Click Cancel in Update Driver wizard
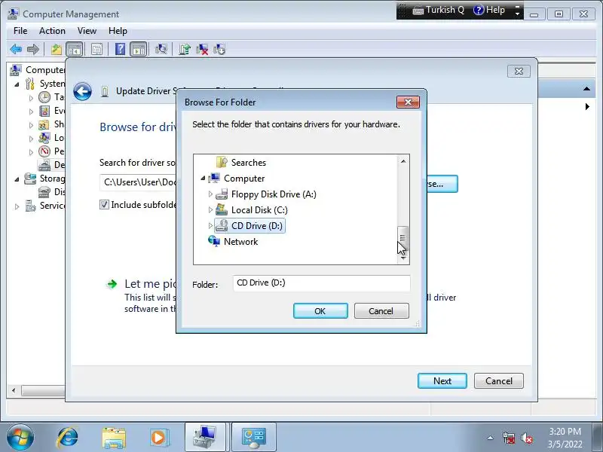The image size is (603, 452). click(499, 380)
